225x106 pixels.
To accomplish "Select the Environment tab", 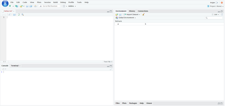I will point(121,11).
